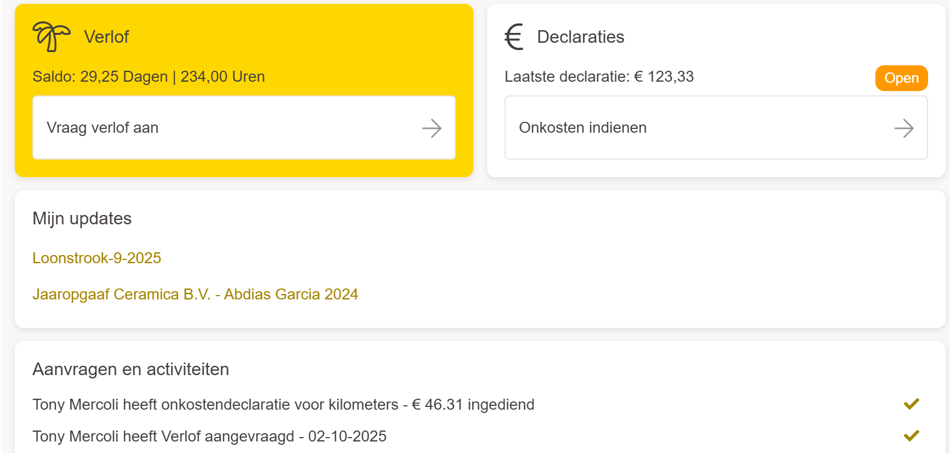Open Jaaropgaaf Ceramica B.V. 2024 link
Viewport: 950px width, 453px height.
(195, 295)
